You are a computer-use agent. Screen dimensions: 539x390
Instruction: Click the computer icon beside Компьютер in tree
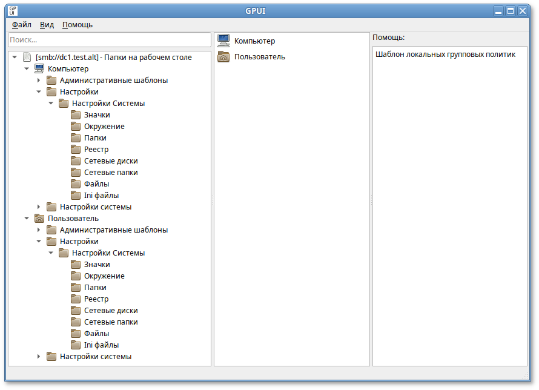(39, 69)
